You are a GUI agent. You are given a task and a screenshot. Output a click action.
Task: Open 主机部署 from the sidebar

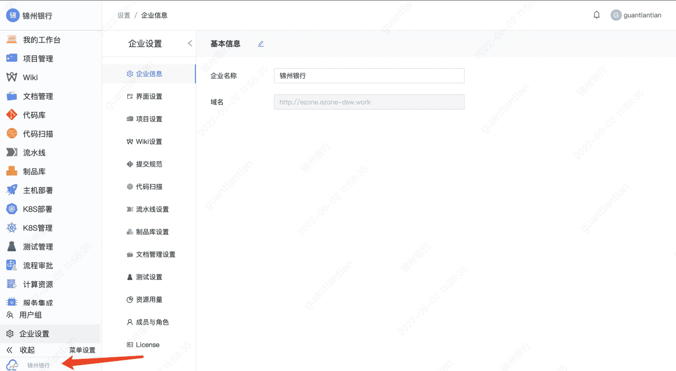34,190
